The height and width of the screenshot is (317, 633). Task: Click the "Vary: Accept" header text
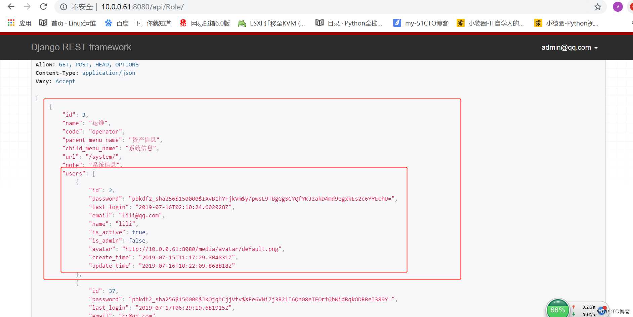coord(55,81)
